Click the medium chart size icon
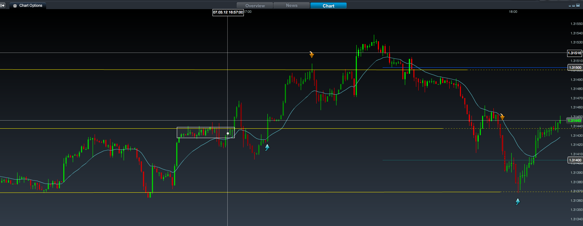 pos(574,6)
